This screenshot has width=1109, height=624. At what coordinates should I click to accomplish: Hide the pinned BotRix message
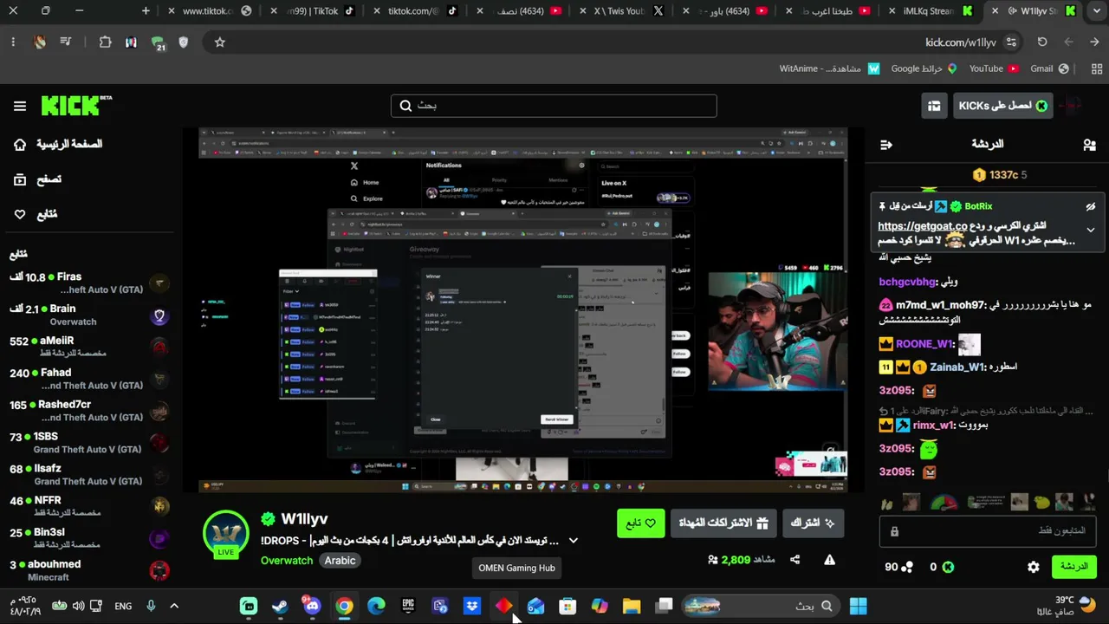pyautogui.click(x=1091, y=206)
